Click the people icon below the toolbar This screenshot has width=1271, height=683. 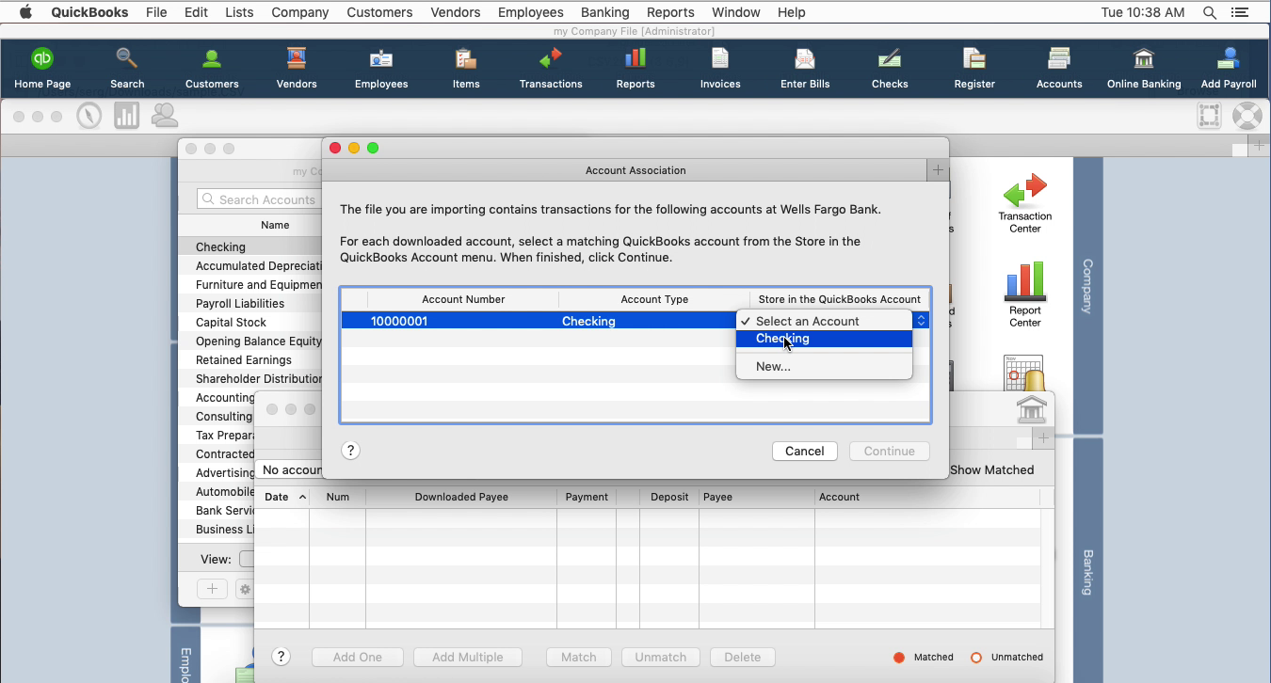point(165,116)
